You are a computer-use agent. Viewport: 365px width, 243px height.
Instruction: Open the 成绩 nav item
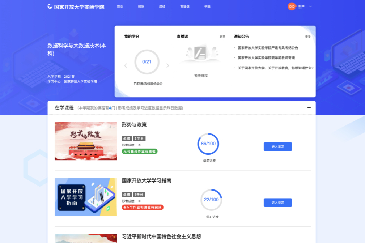click(162, 7)
